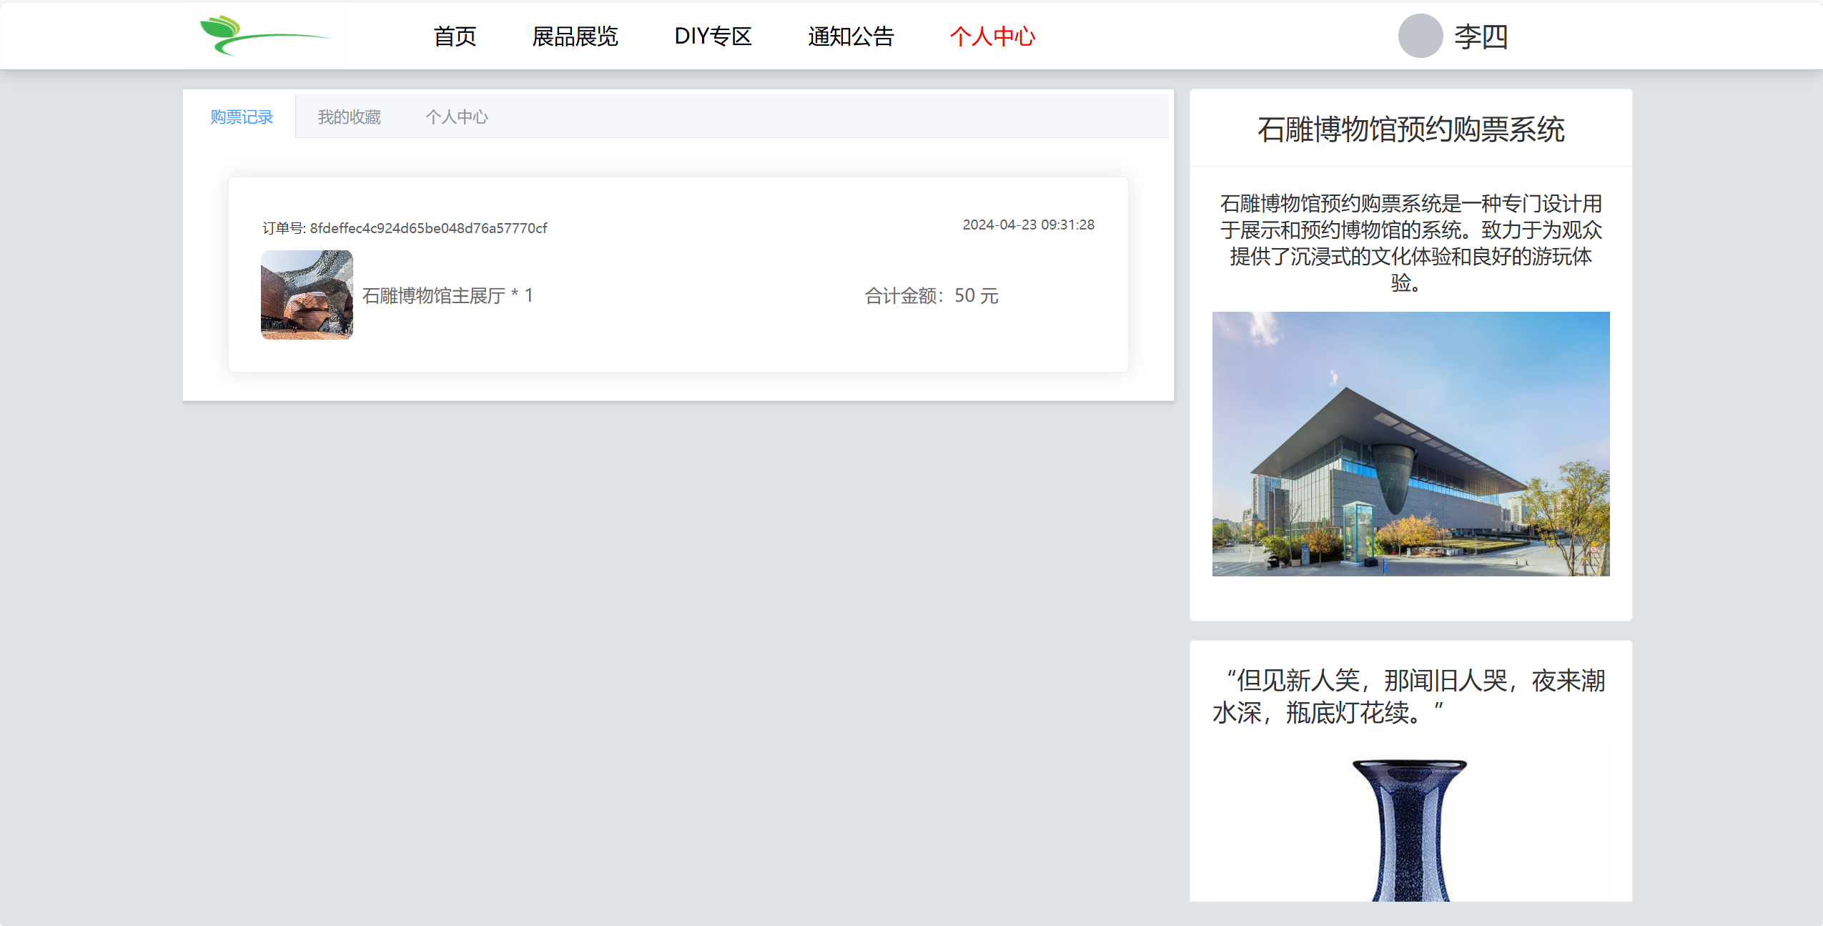Image resolution: width=1823 pixels, height=926 pixels.
Task: Click the 李四 username text
Action: 1481,36
